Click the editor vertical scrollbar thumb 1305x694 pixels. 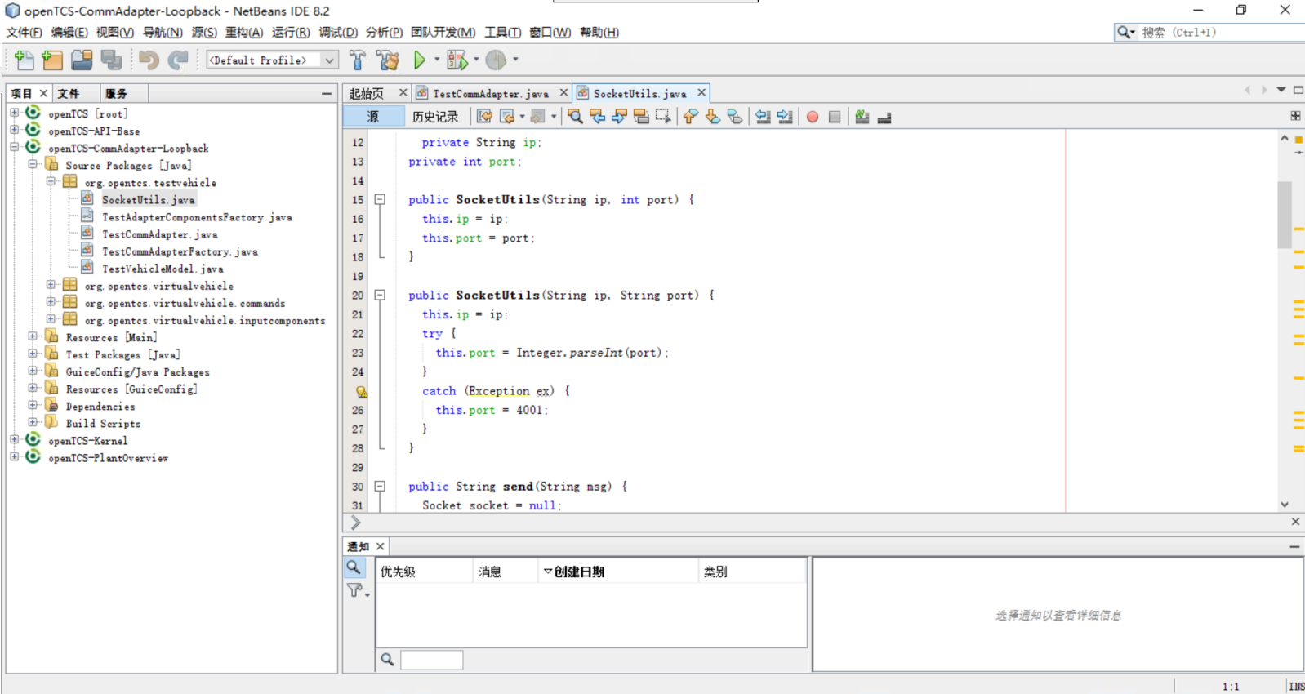coord(1285,215)
